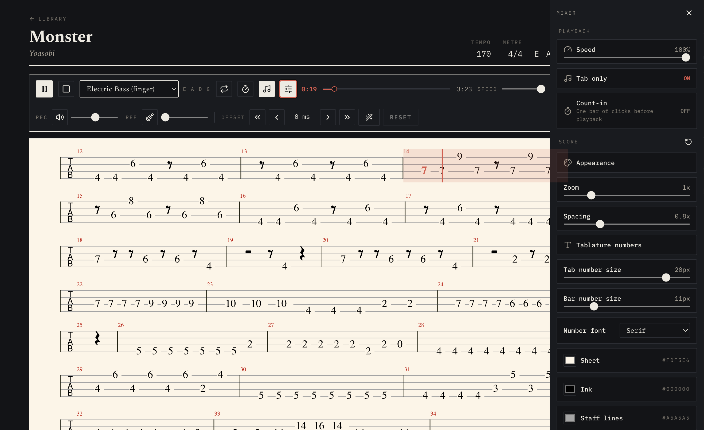Open the Appearance section
Image resolution: width=704 pixels, height=430 pixels.
627,163
